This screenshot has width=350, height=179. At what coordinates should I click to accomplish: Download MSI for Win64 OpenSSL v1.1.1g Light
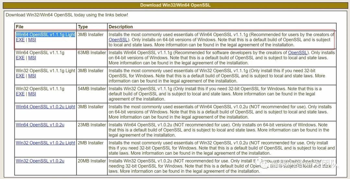32,40
